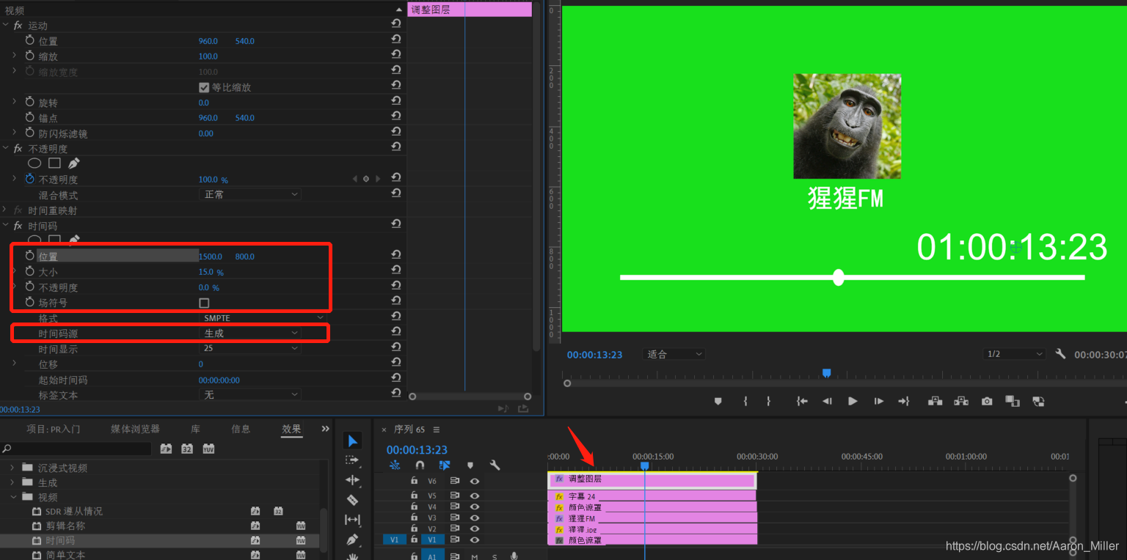Select the Razor tool
The image size is (1127, 560).
[x=353, y=500]
